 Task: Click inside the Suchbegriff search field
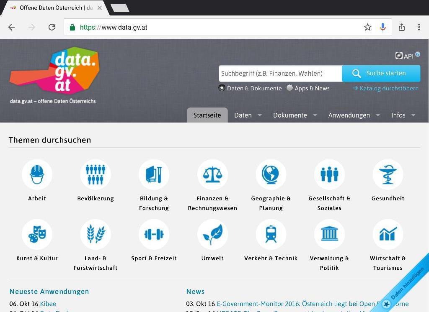[280, 73]
